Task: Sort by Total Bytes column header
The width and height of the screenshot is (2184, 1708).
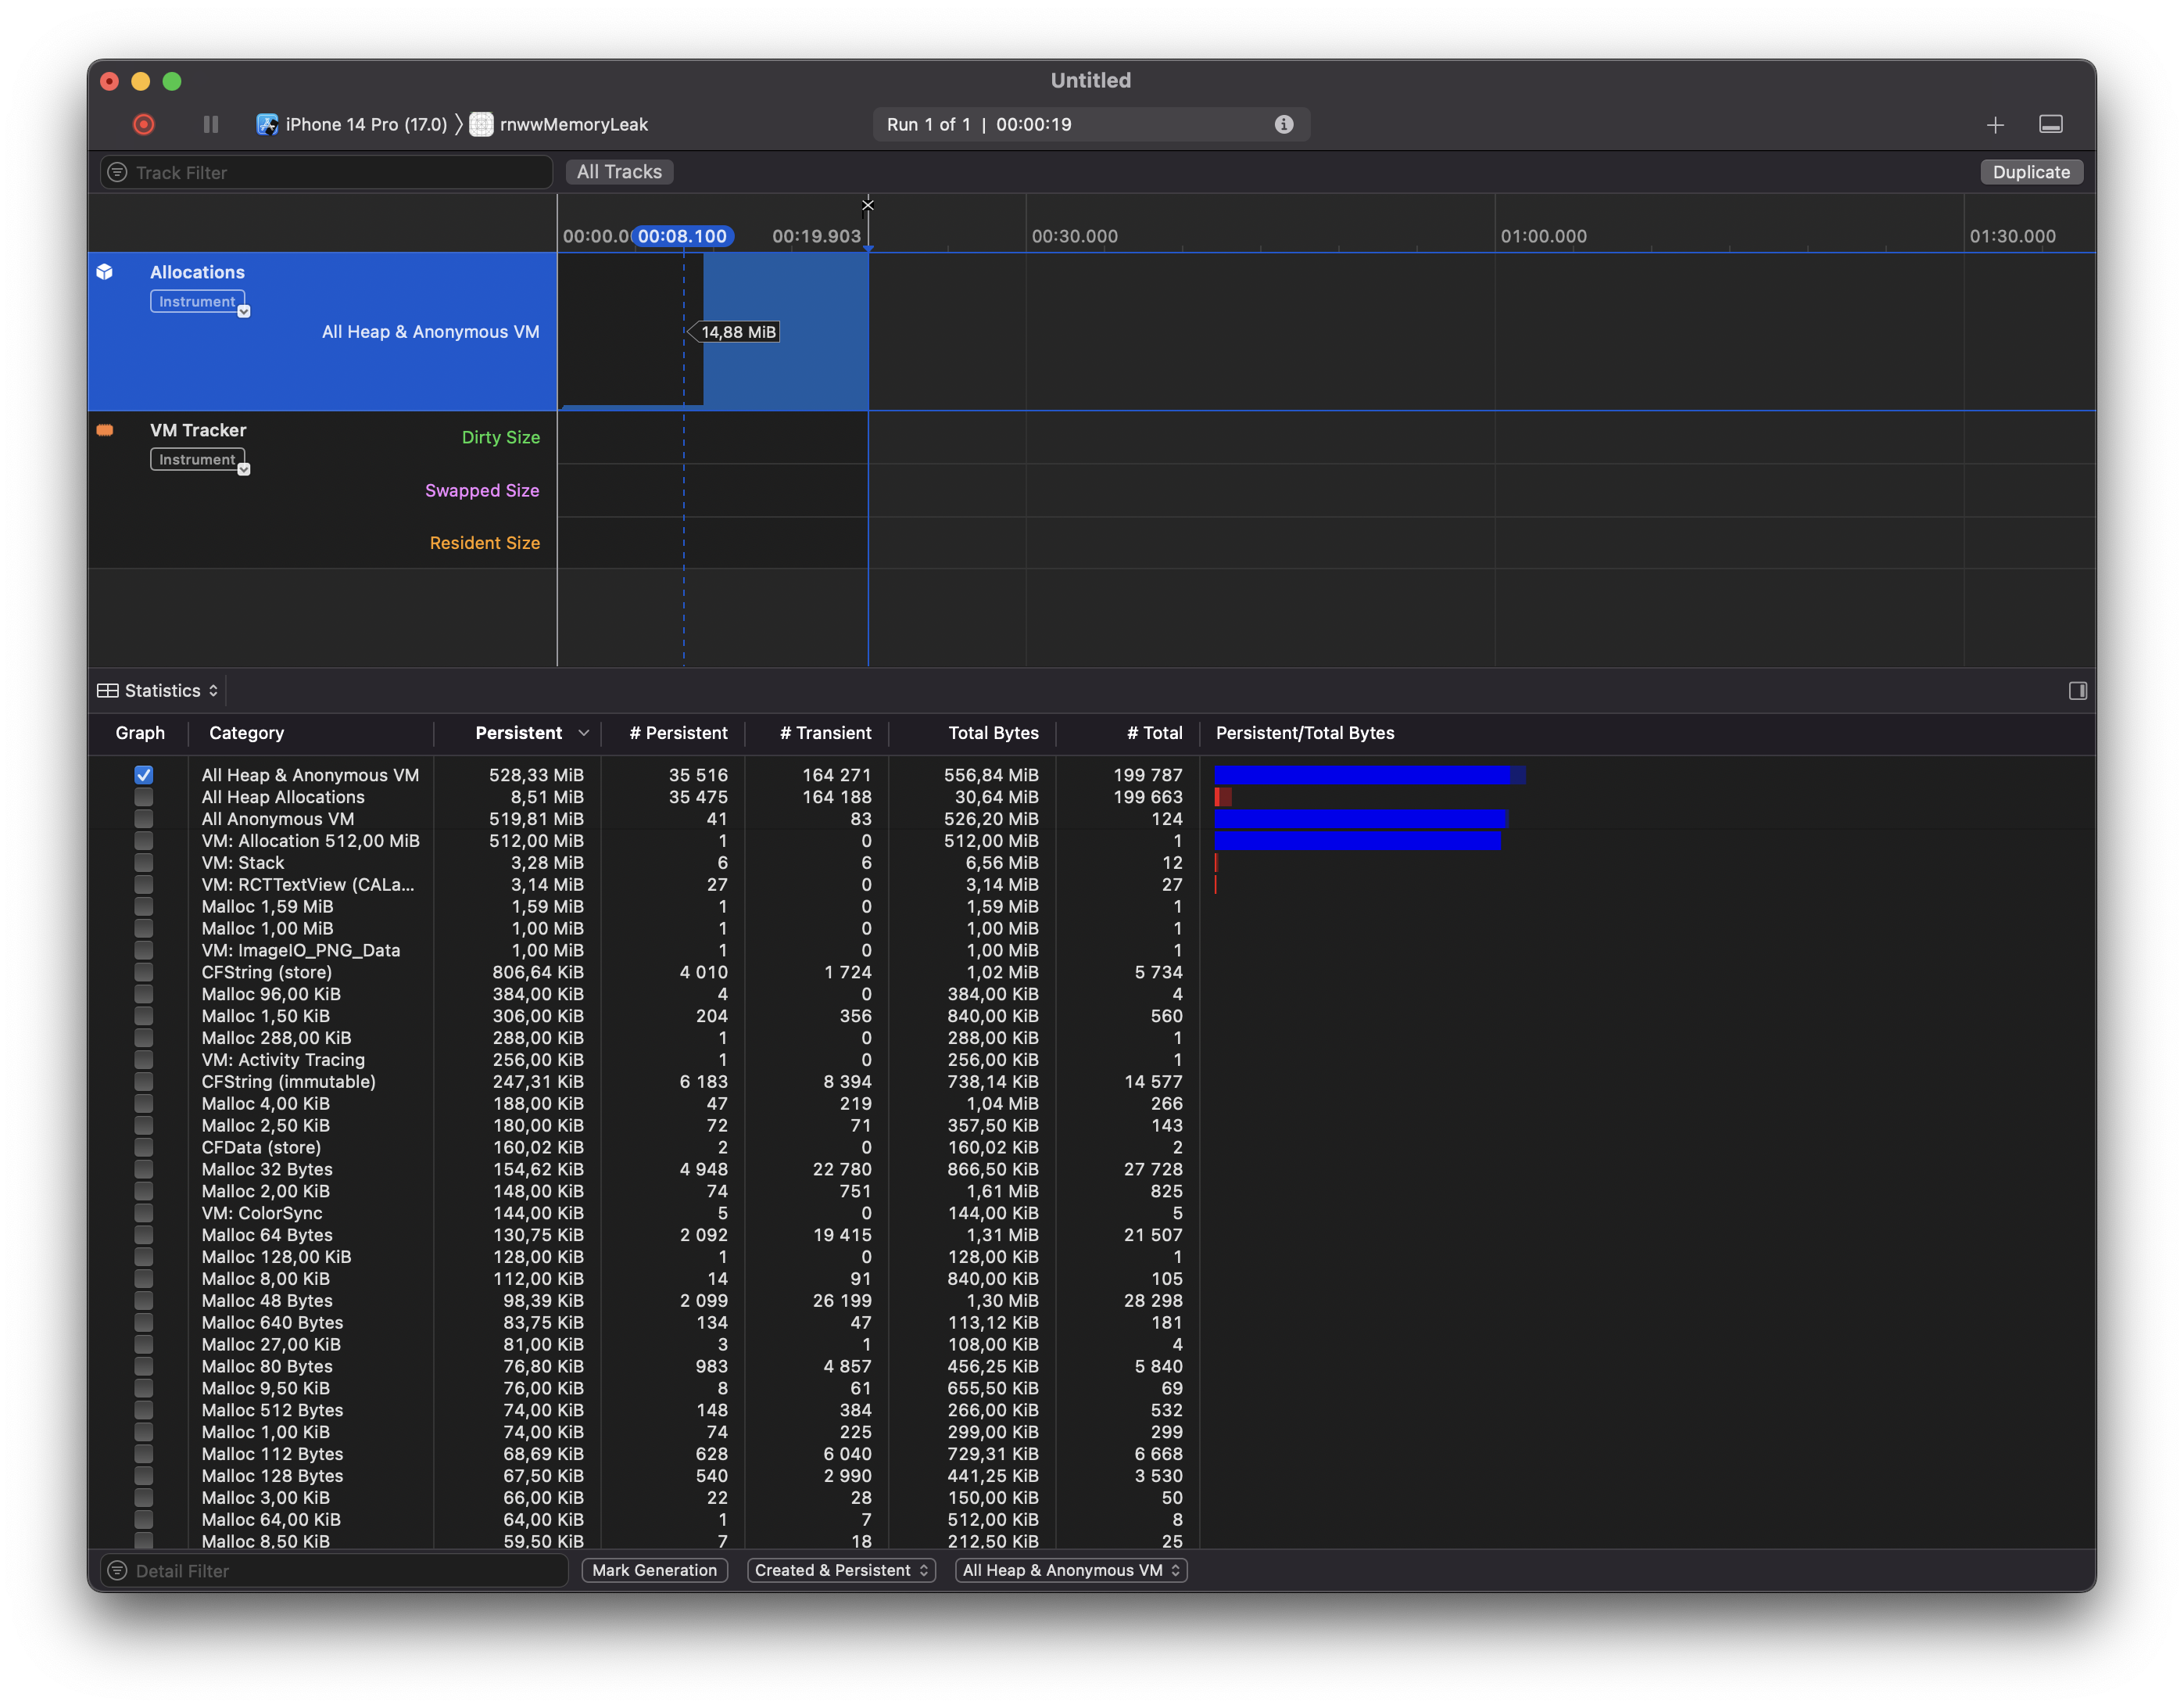Action: (993, 733)
